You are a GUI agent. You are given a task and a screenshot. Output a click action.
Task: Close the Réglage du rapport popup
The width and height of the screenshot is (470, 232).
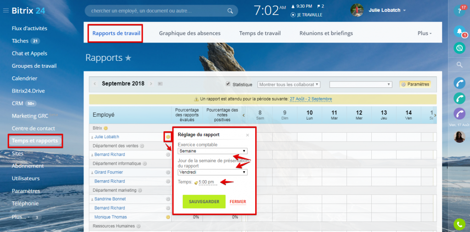247,135
